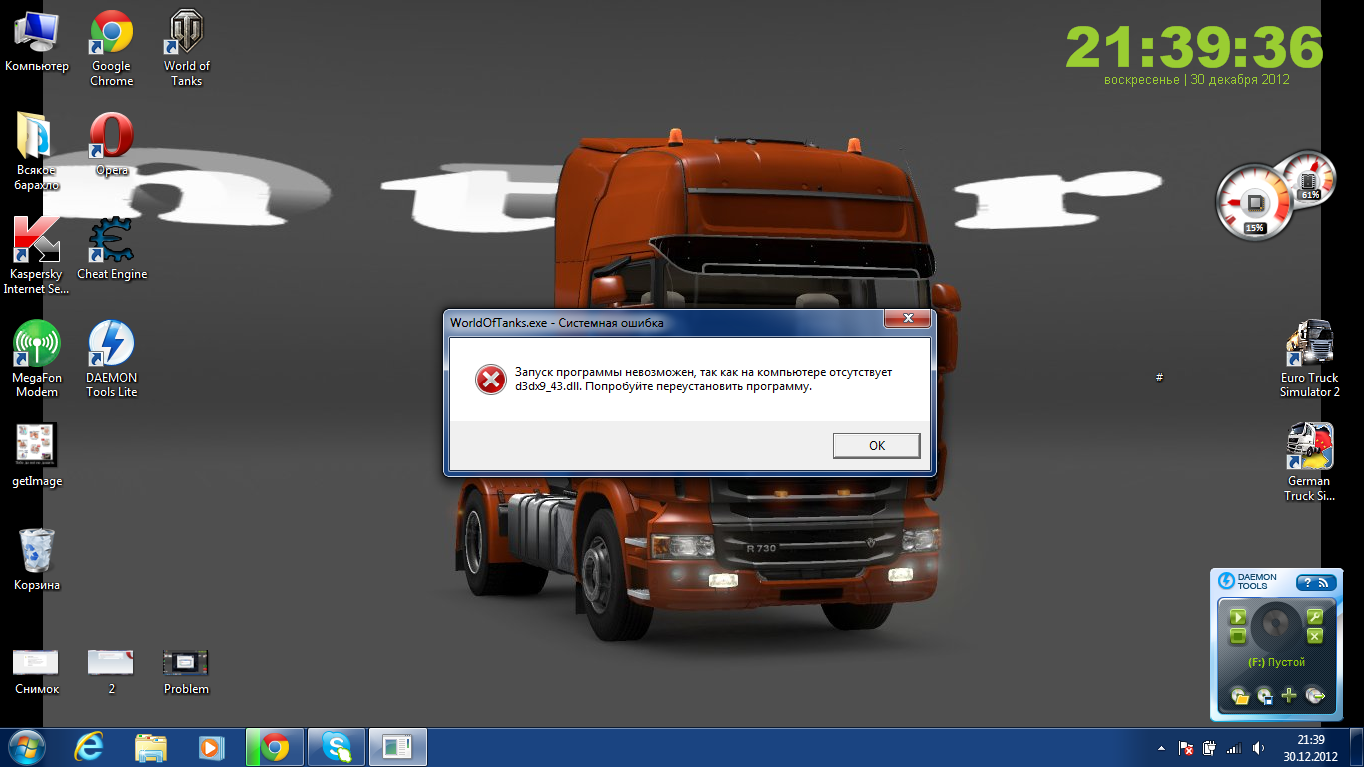This screenshot has height=767, width=1364.
Task: Click the DAEMON Tools gadget stop button
Action: [1237, 636]
